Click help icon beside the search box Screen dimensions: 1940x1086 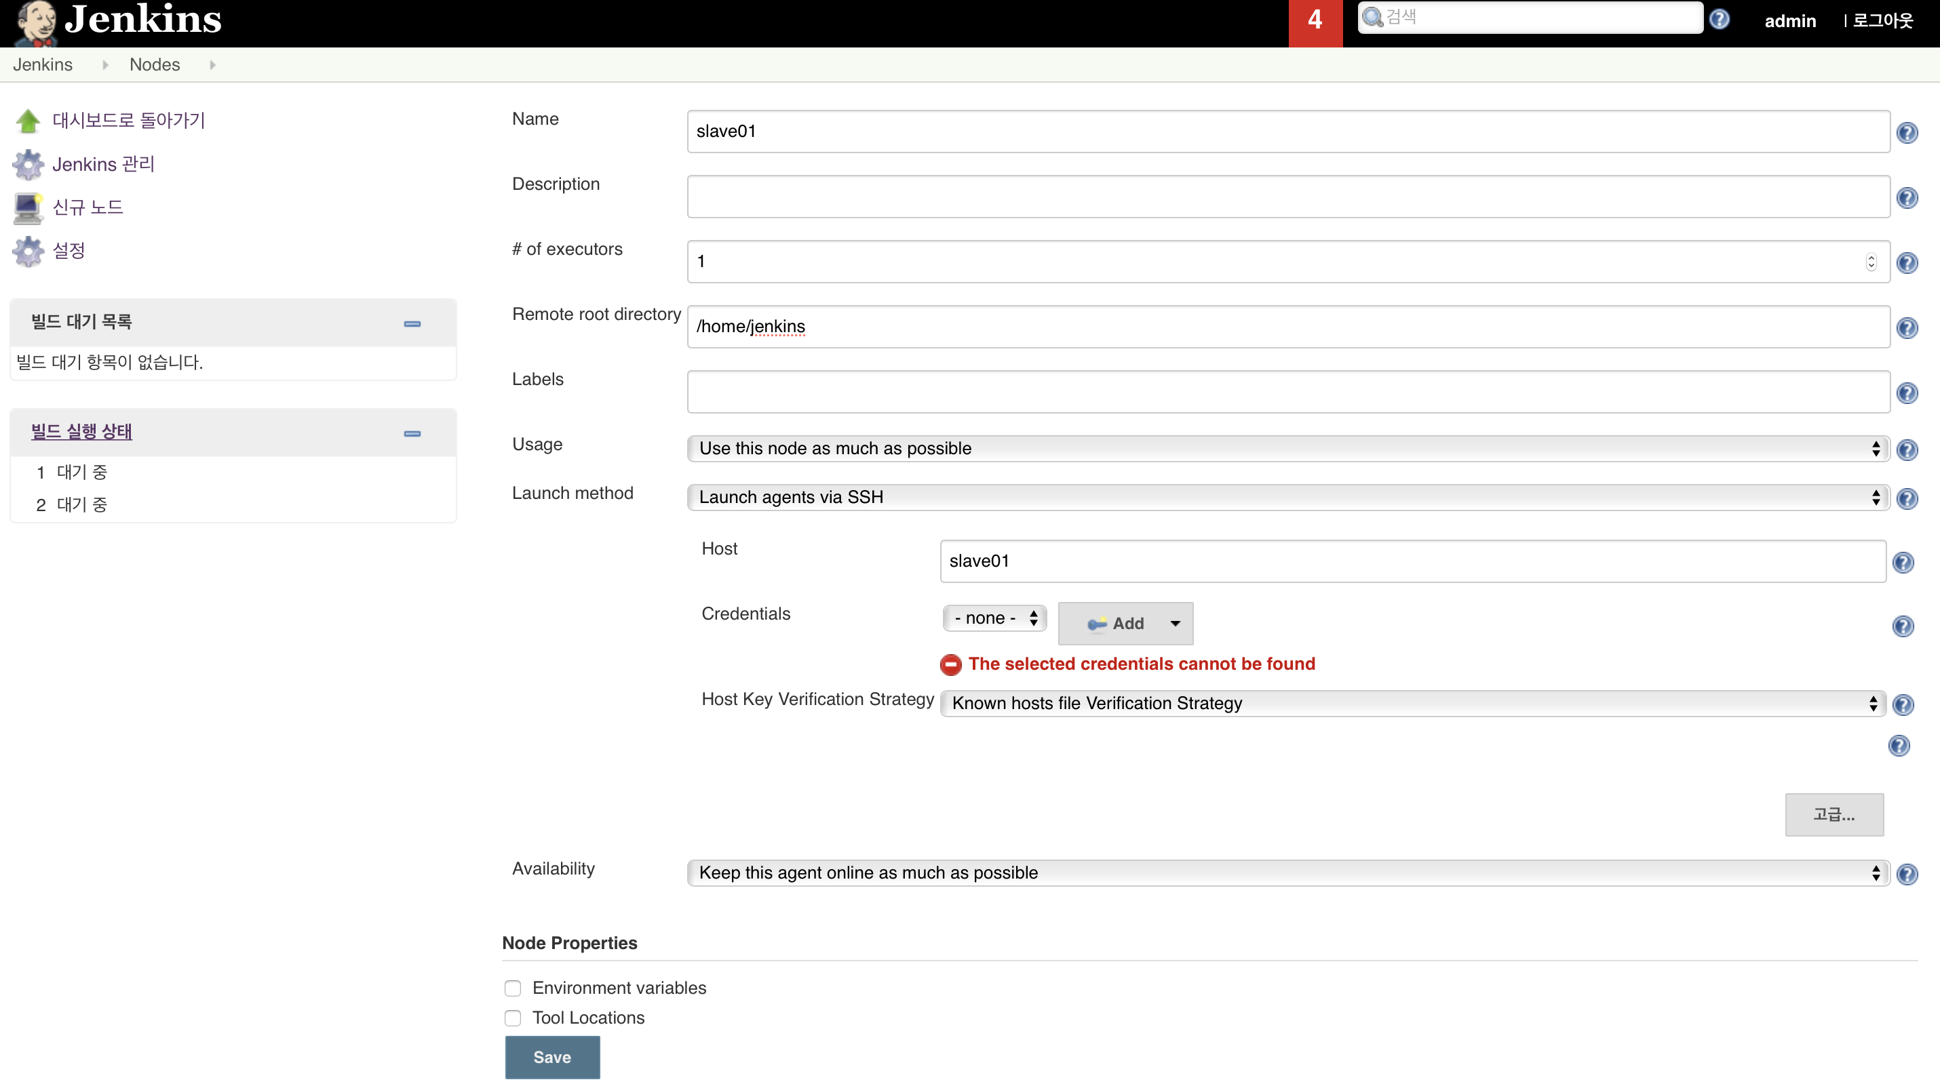[x=1720, y=20]
